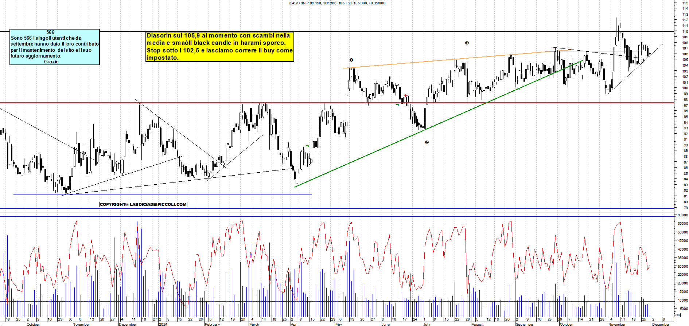Click the 'September' month label
The image size is (689, 326).
pos(525,324)
